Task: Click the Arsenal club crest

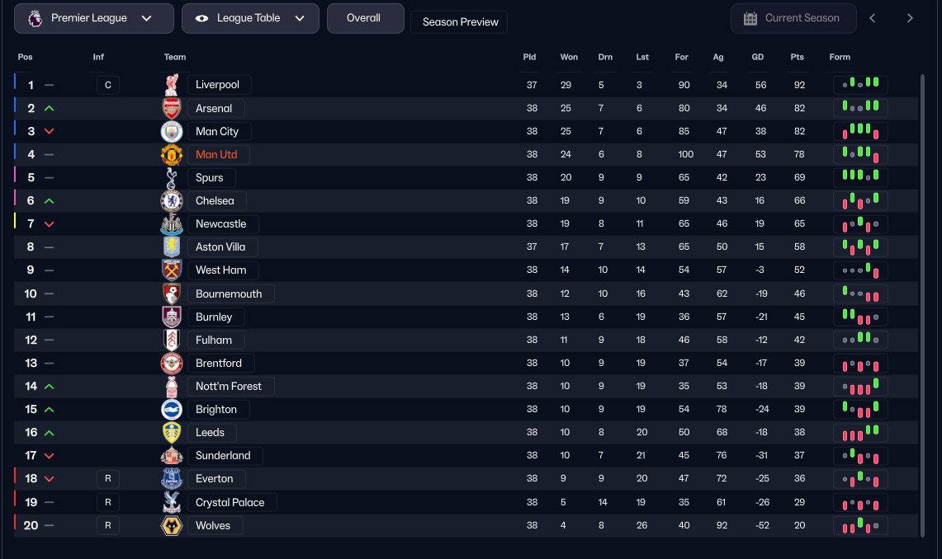Action: click(172, 108)
